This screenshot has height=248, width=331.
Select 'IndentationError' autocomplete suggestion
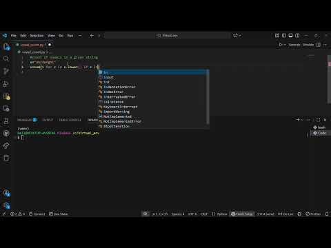(152, 87)
